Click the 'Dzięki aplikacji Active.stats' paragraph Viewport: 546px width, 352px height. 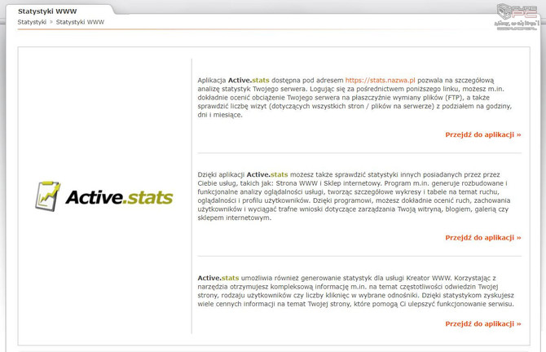pos(354,196)
